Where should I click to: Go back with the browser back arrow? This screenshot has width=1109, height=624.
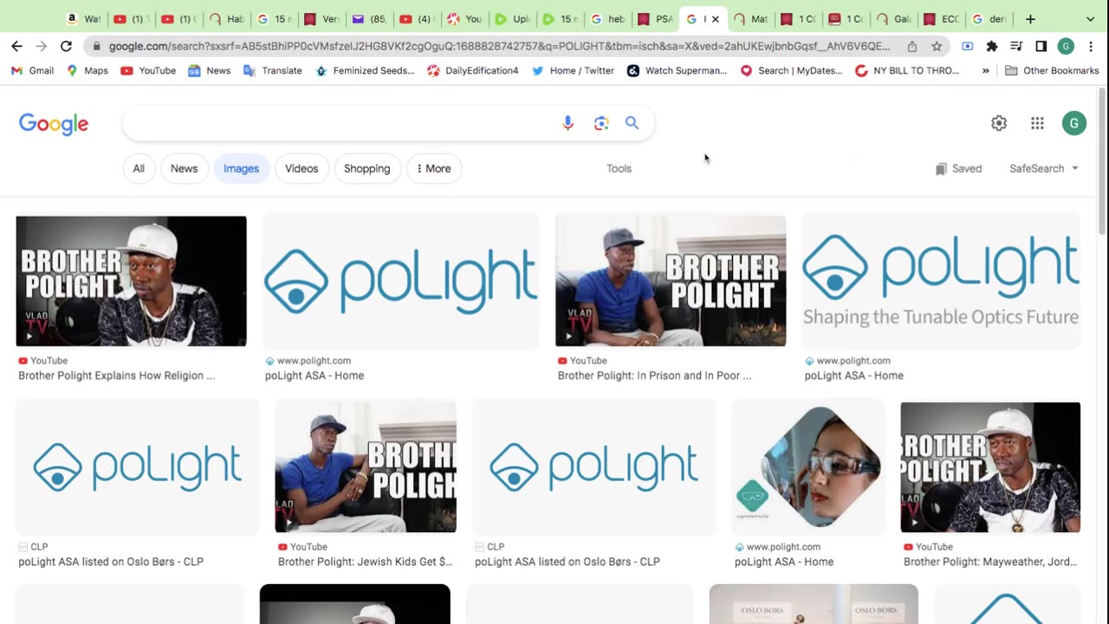(17, 46)
